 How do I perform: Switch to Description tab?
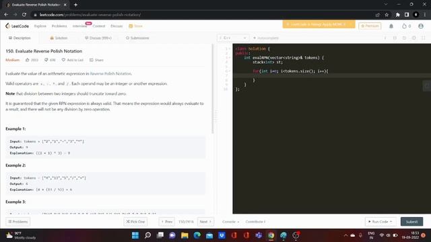pyautogui.click(x=20, y=38)
